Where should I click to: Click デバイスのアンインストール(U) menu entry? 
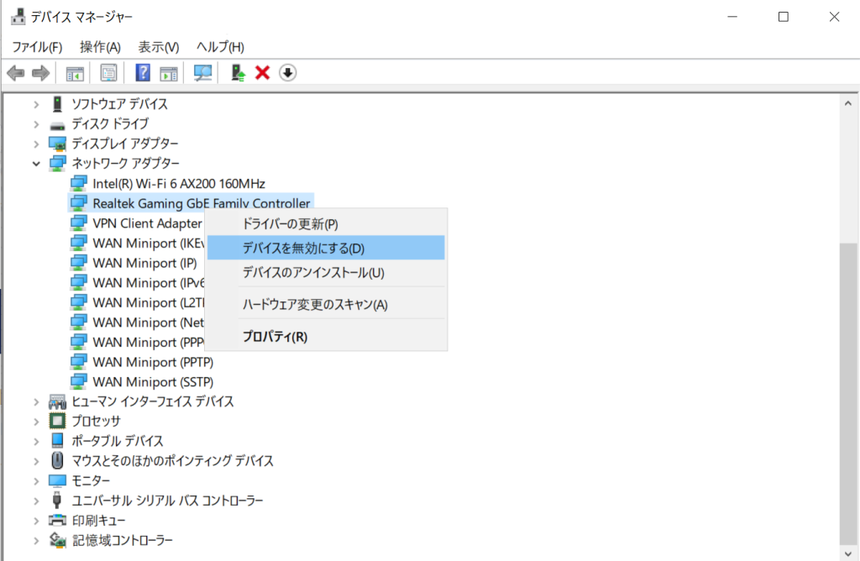tap(313, 273)
